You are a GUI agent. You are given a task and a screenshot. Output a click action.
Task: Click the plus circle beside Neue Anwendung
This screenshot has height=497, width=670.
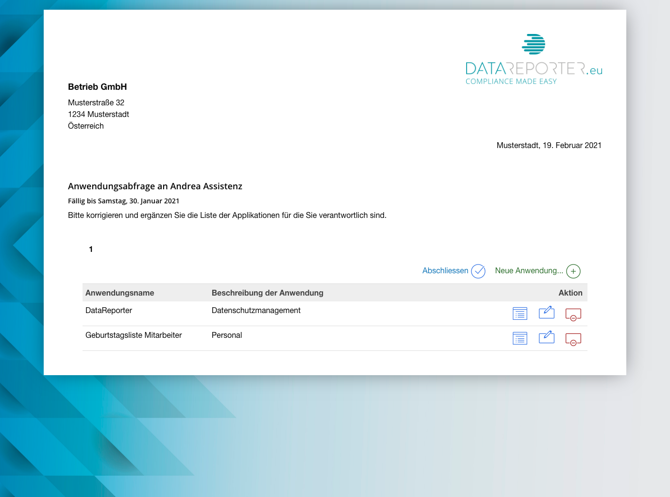[x=573, y=271]
